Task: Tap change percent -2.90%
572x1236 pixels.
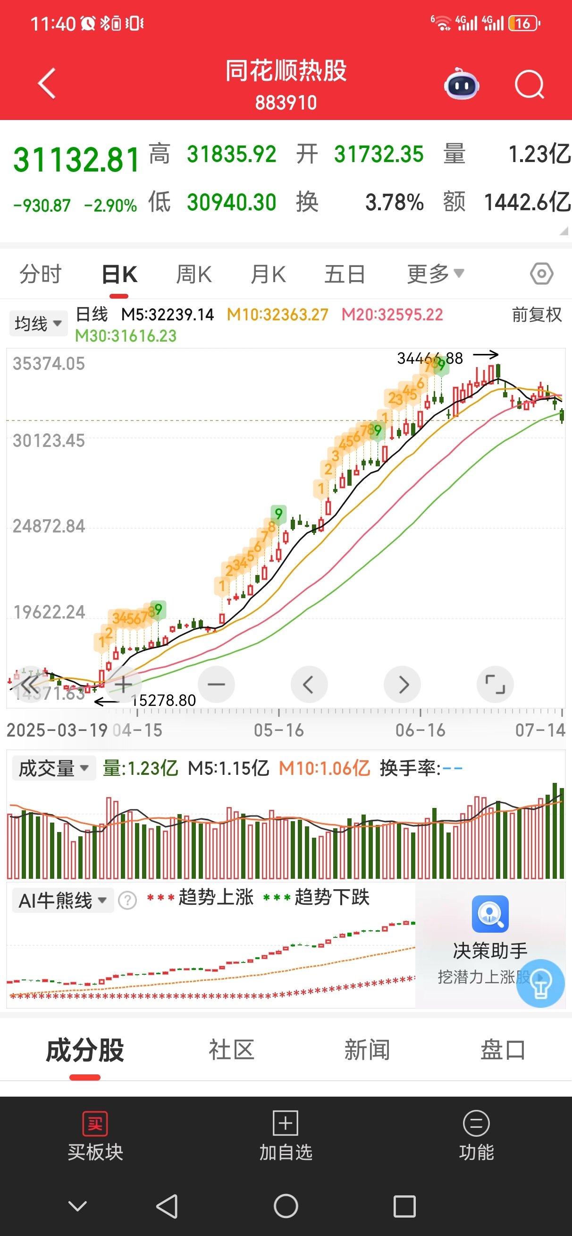Action: (111, 206)
